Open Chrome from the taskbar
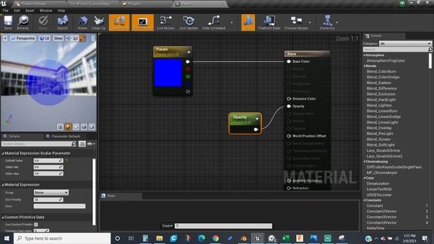Screen dimensions: 434x244 click(x=216, y=238)
